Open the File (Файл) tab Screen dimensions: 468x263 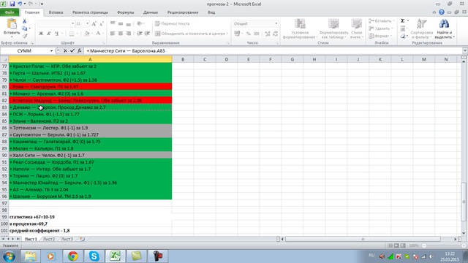10,12
